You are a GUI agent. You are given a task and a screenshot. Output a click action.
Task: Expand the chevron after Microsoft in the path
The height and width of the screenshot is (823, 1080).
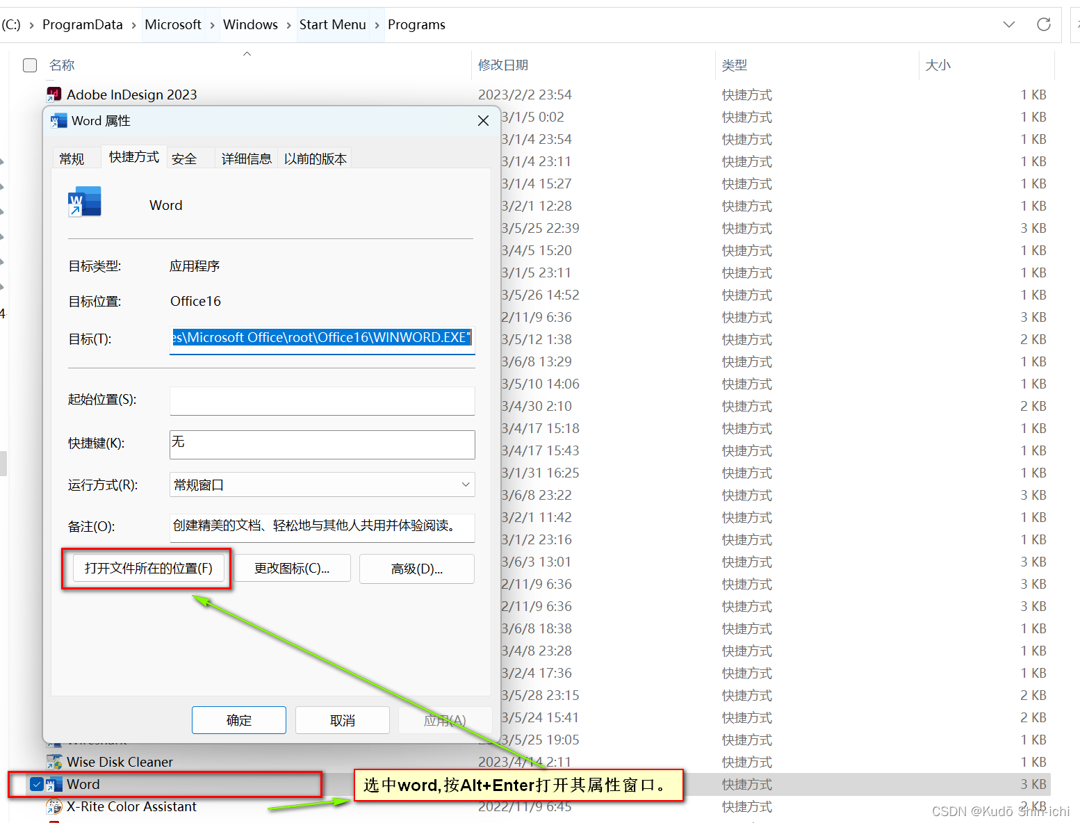coord(212,25)
